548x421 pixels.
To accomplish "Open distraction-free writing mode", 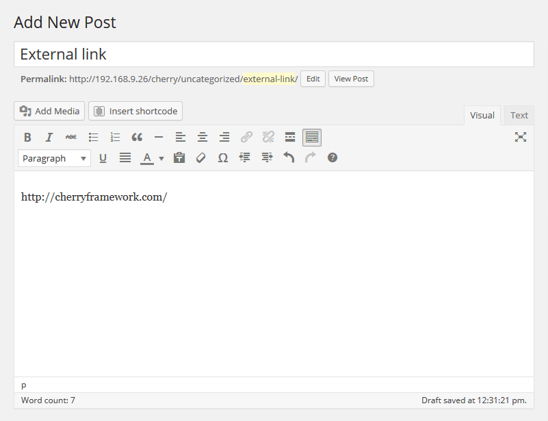I will click(x=521, y=137).
